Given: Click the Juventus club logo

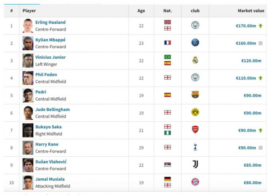Looking at the screenshot, I should [x=195, y=165].
